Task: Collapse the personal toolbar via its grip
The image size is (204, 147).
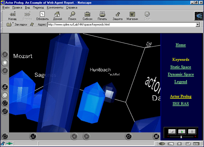Action: (x=2, y=30)
